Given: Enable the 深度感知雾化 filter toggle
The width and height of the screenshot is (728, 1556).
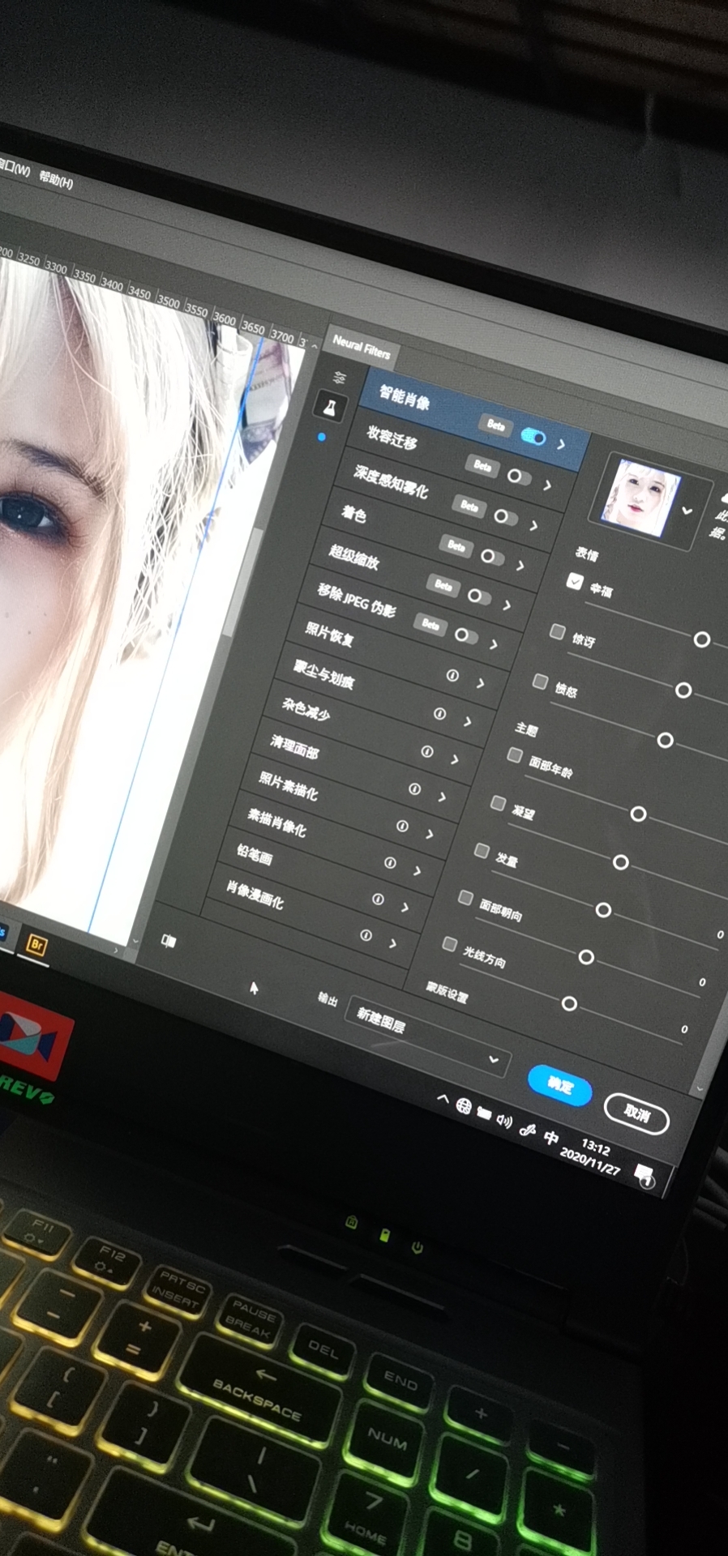Looking at the screenshot, I should (x=506, y=516).
